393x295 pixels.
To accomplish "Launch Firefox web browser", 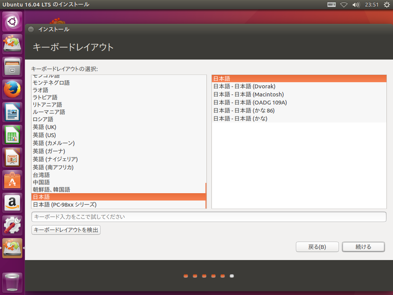I will coord(12,89).
